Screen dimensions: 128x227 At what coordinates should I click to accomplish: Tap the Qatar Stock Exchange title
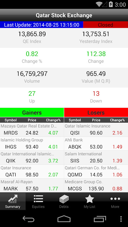click(64, 15)
